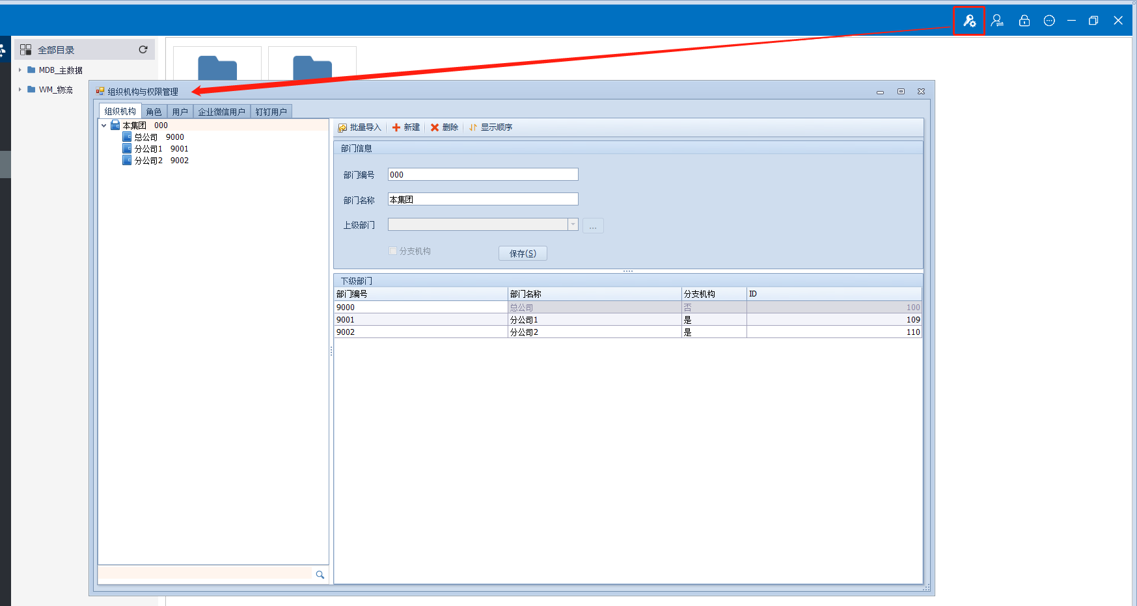Expand the MDB_主数据 folder
Screen dimensions: 1137x606
click(x=20, y=70)
